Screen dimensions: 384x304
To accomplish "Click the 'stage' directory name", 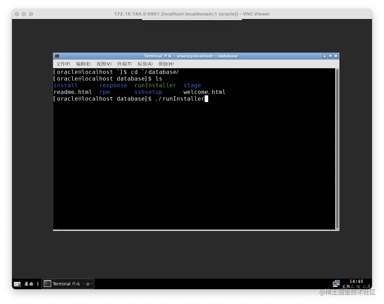I will tap(192, 85).
